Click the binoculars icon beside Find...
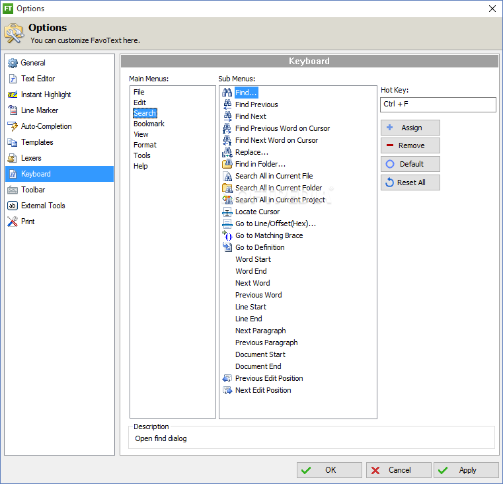503x484 pixels. tap(227, 93)
